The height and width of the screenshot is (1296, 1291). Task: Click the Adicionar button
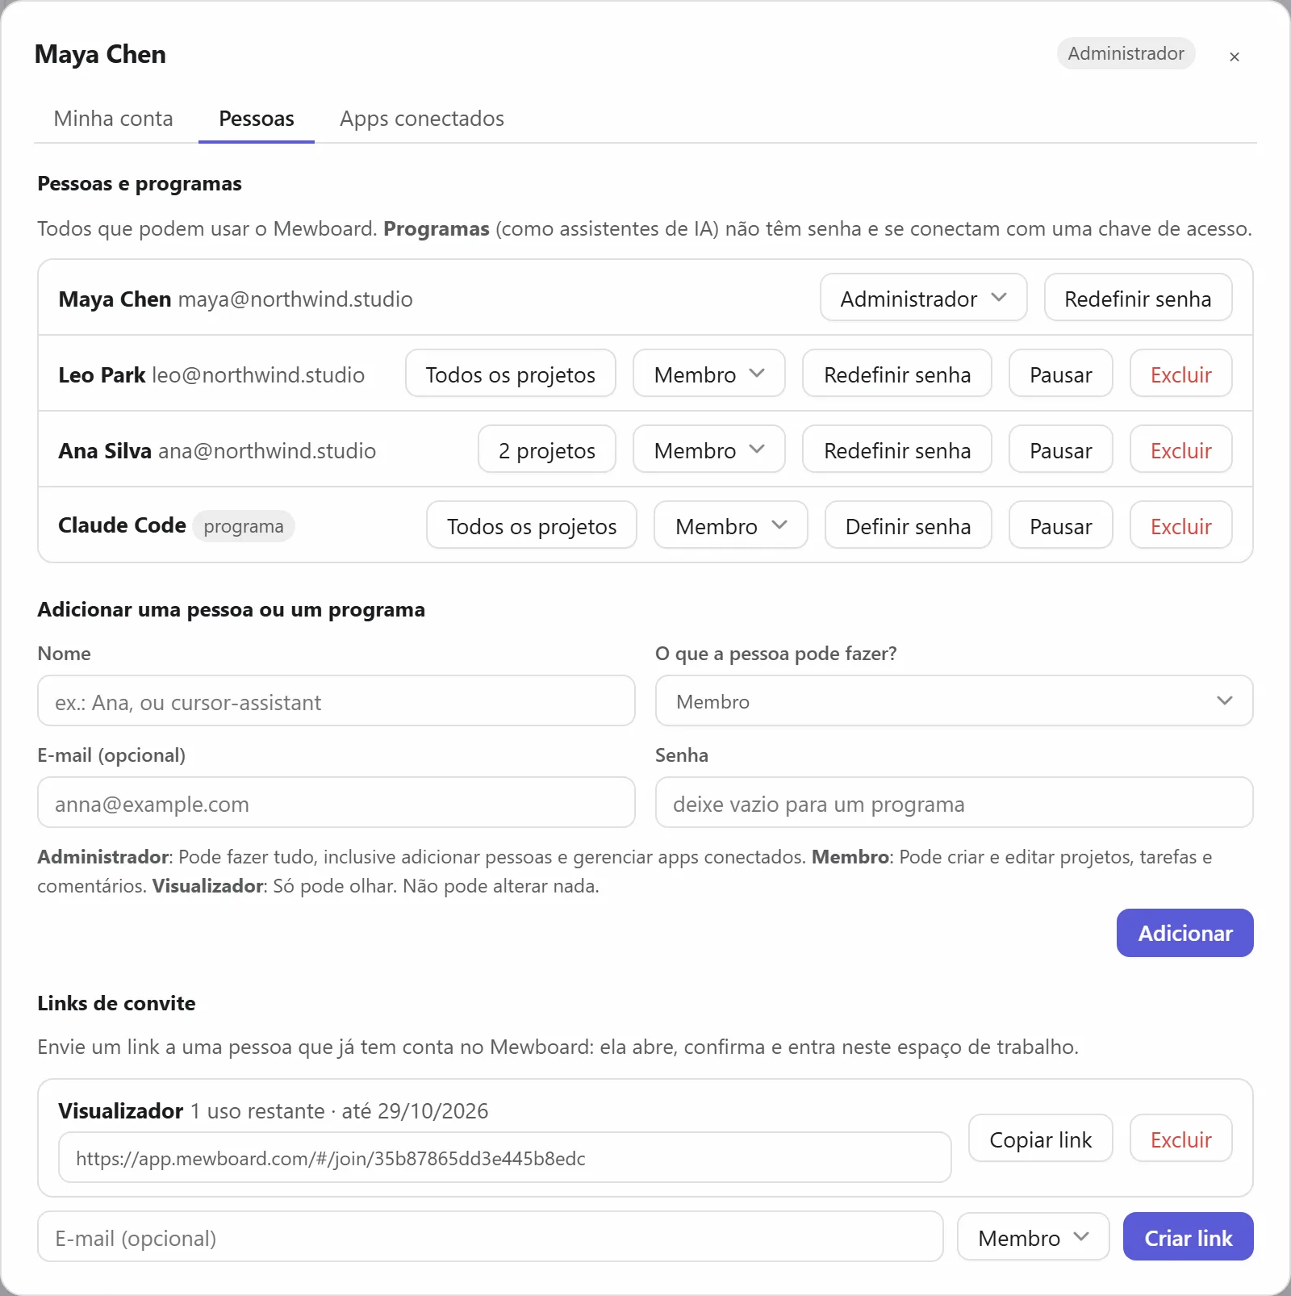click(1184, 933)
